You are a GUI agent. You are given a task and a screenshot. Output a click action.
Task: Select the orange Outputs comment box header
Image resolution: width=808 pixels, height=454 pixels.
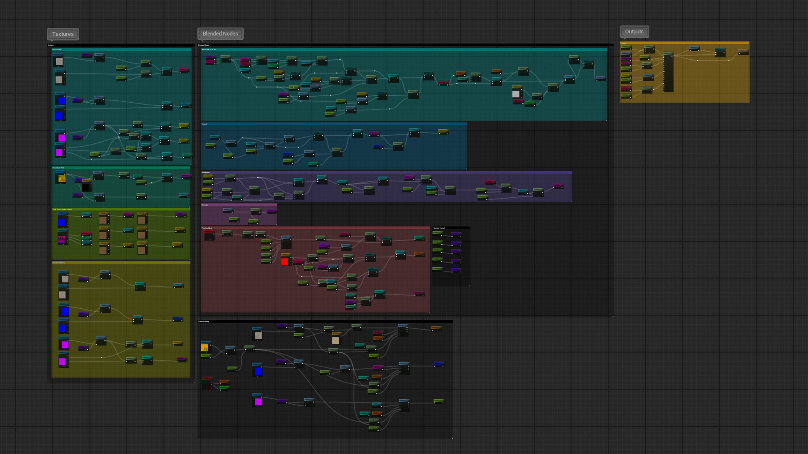[685, 43]
